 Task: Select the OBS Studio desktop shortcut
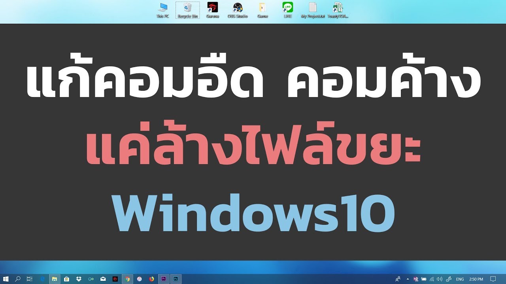(x=238, y=10)
